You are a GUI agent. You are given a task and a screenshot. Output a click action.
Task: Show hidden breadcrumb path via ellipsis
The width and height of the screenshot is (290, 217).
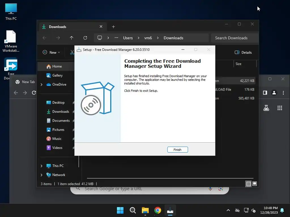point(116,38)
